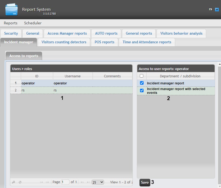Viewport: 221px width, 188px height.
Task: Go to next page using pager icon
Action: pos(82,182)
